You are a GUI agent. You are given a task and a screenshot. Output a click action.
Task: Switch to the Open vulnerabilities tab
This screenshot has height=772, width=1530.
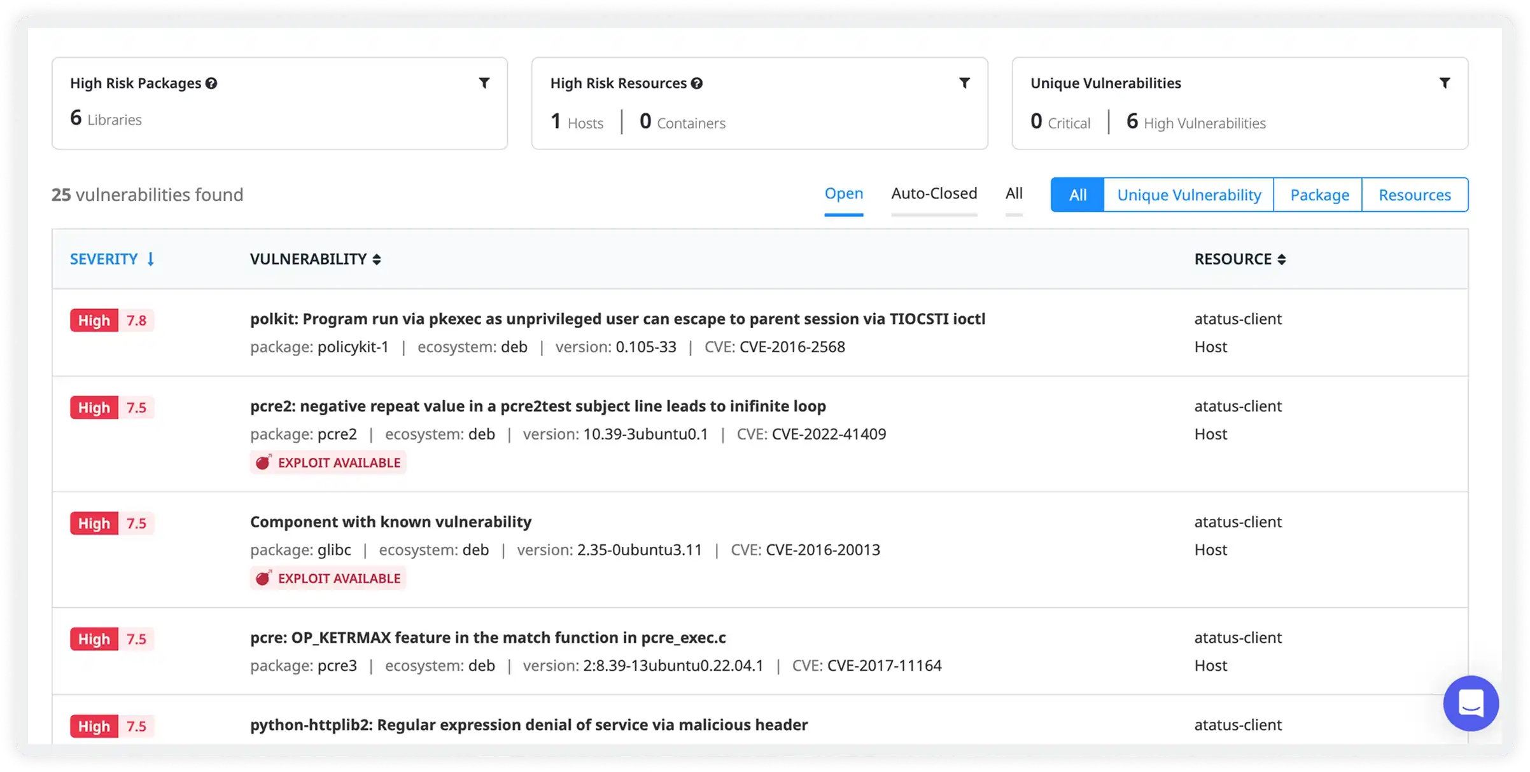[843, 193]
